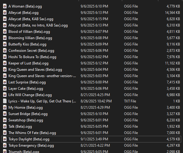
Task: Click the Layer Cake (Beta).ogg file icon
Action: click(5, 89)
